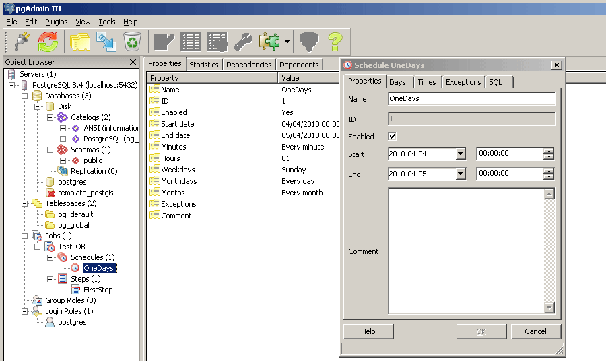Select the OneDays schedule in tree
The width and height of the screenshot is (606, 361).
(98, 268)
